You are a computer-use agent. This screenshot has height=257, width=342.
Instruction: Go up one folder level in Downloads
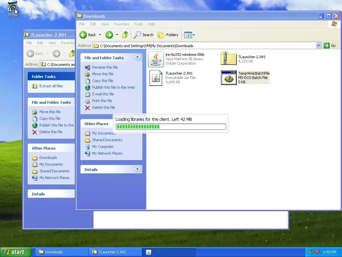pos(125,35)
